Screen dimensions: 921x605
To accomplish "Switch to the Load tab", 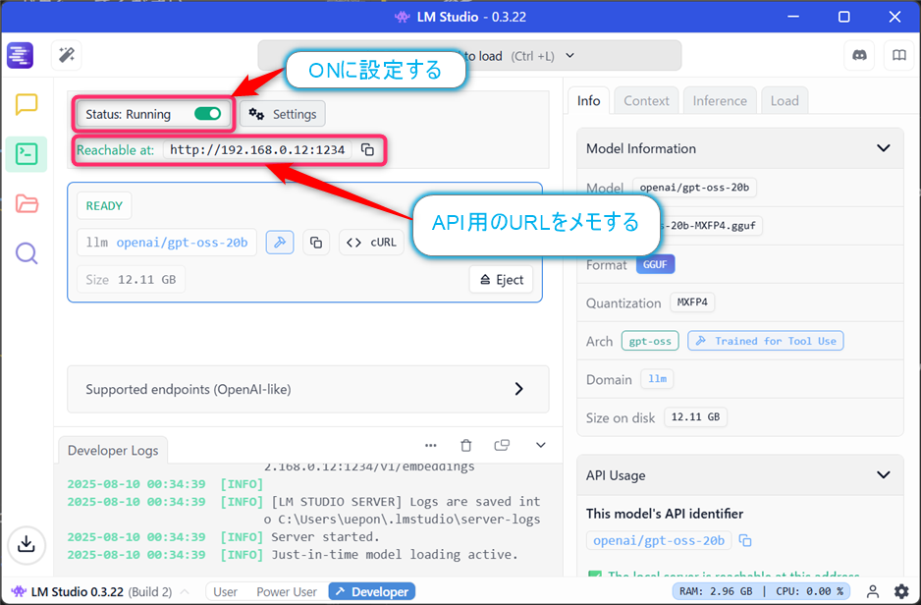I will pyautogui.click(x=785, y=100).
